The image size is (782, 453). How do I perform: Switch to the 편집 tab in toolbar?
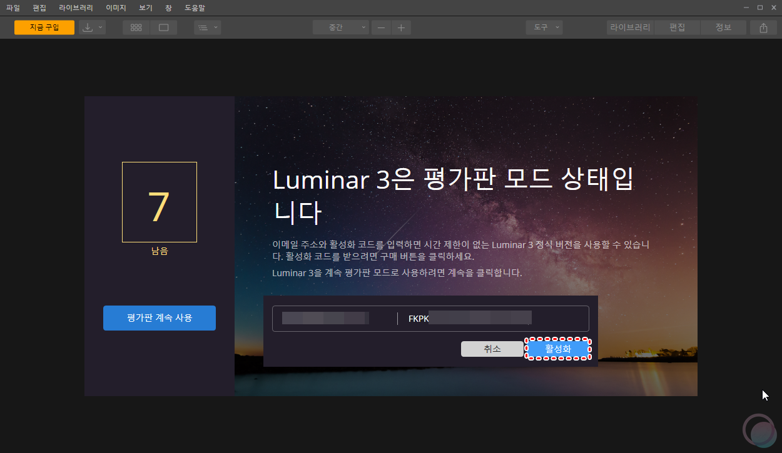coord(677,27)
